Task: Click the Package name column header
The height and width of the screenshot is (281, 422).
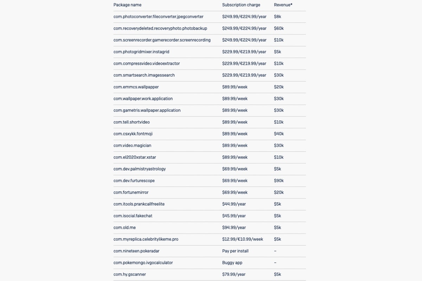Action: 127,5
